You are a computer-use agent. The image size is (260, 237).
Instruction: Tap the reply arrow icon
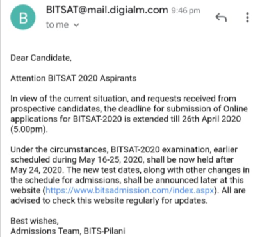click(221, 17)
